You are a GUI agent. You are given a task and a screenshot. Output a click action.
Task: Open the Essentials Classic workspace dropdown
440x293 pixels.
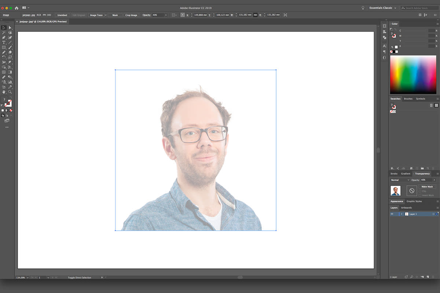(383, 8)
